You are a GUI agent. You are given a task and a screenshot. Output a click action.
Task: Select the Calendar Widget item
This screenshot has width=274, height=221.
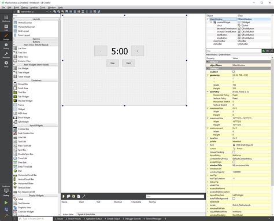24,212
